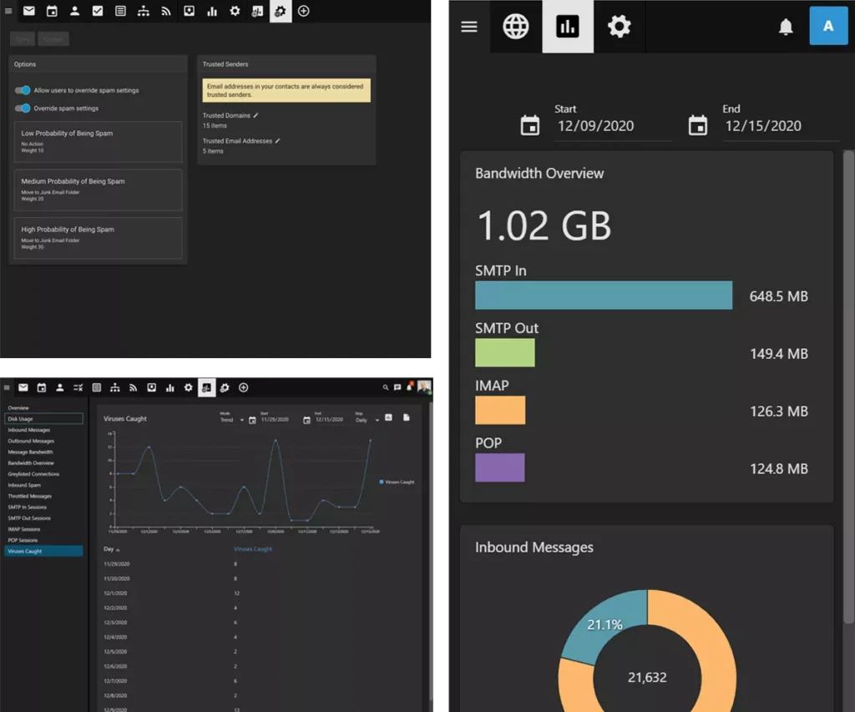Click the globe icon in the right panel

(x=515, y=27)
